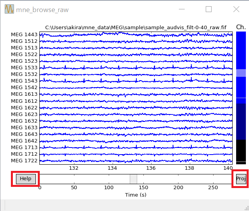Click the gray time position marker in the timeline

133,179
